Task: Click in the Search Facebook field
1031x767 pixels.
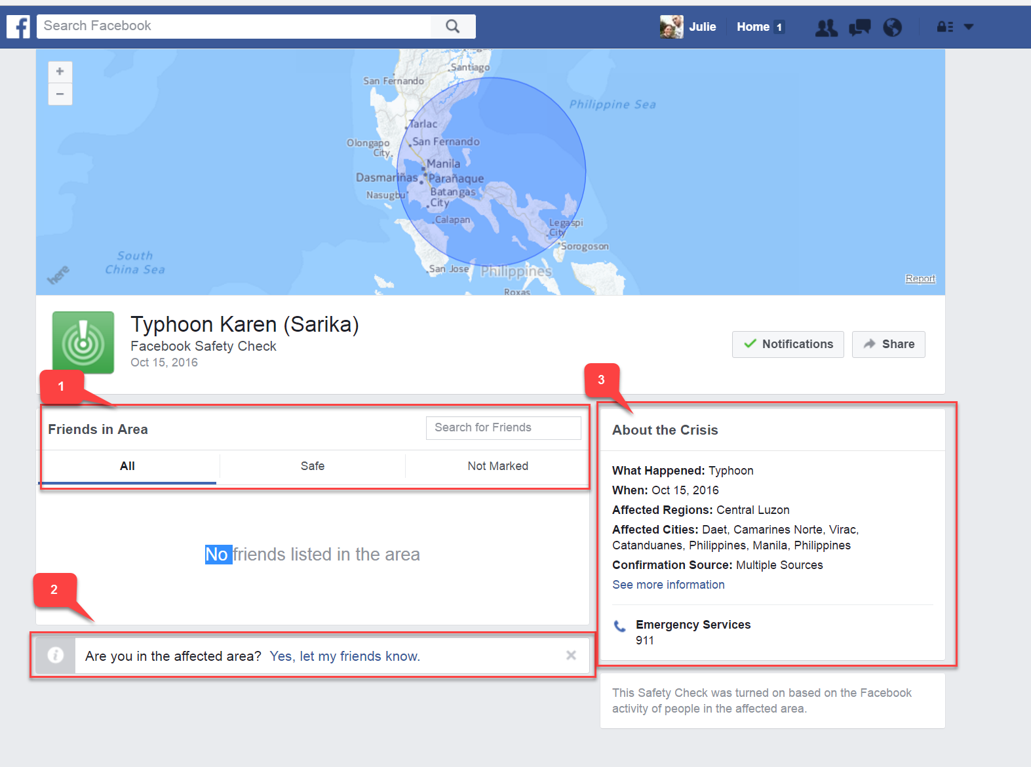Action: (x=234, y=26)
